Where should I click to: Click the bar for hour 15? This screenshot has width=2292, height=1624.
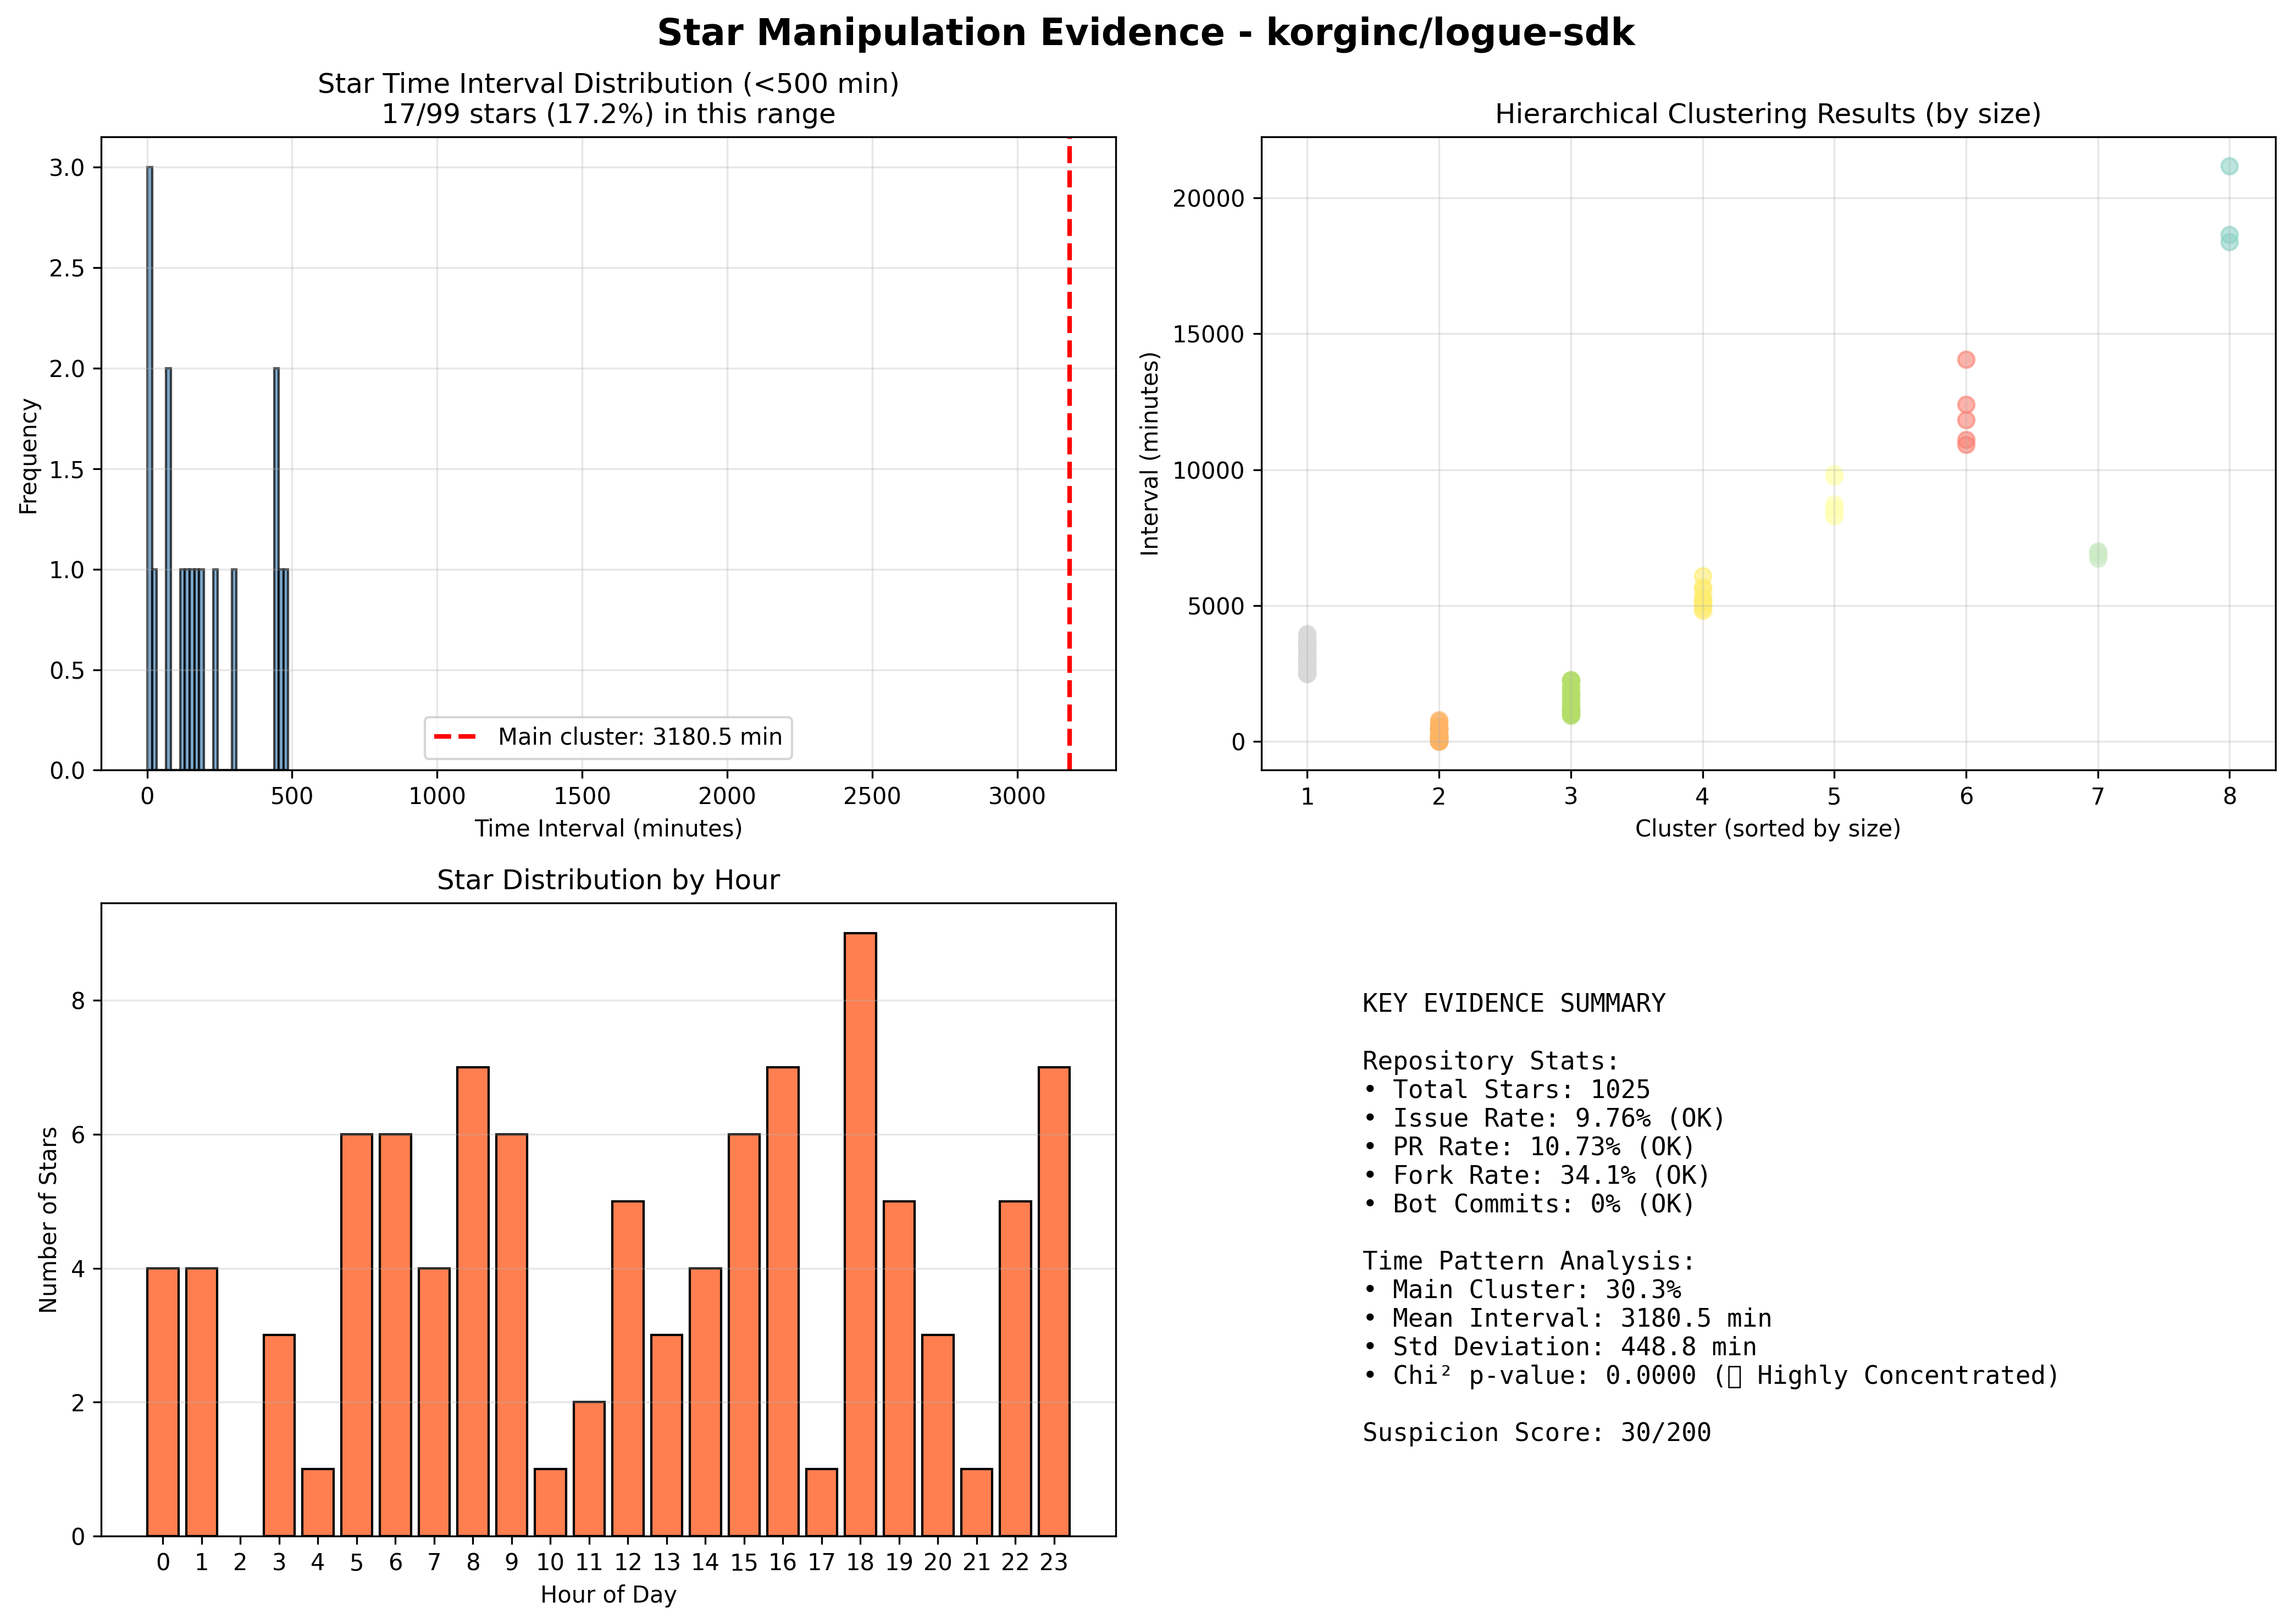(744, 1335)
